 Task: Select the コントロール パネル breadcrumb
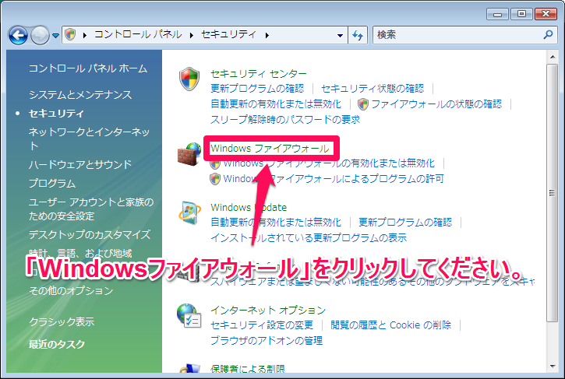(x=138, y=34)
